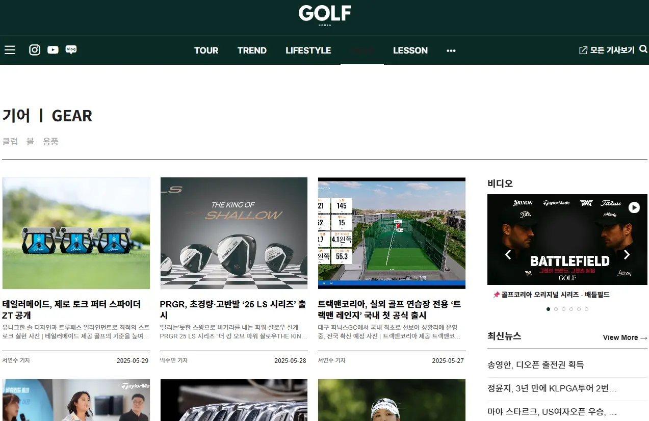The height and width of the screenshot is (421, 649).
Task: Open the Trackman Range thumbnail
Action: click(392, 233)
